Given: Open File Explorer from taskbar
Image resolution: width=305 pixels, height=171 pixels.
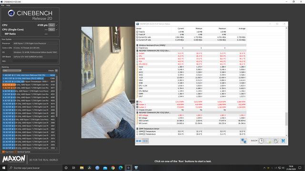Looking at the screenshot, I should [x=81, y=168].
